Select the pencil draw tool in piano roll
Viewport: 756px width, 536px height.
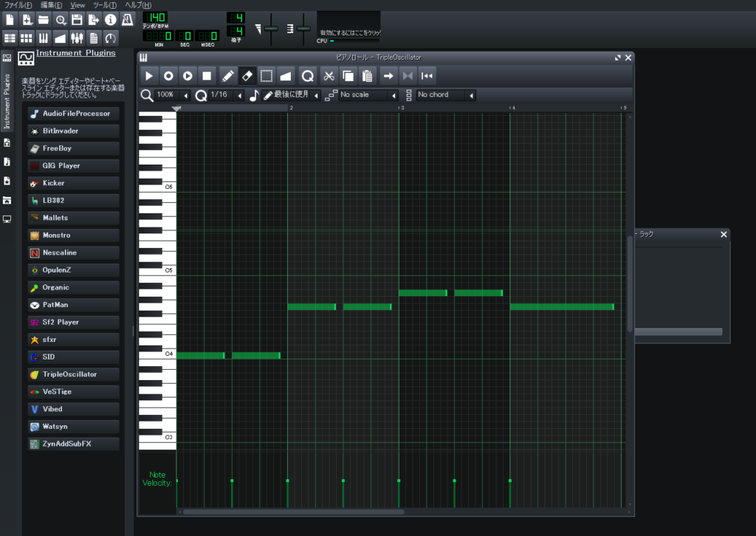[x=228, y=75]
